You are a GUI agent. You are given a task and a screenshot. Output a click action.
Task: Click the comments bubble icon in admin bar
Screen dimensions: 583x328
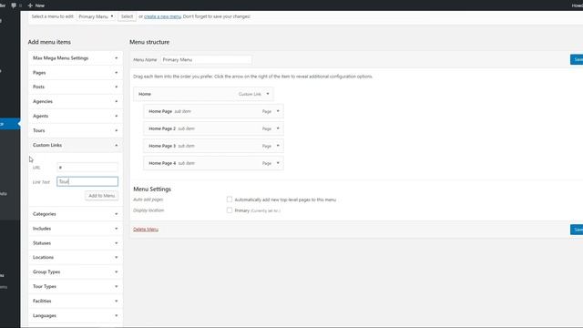14,5
